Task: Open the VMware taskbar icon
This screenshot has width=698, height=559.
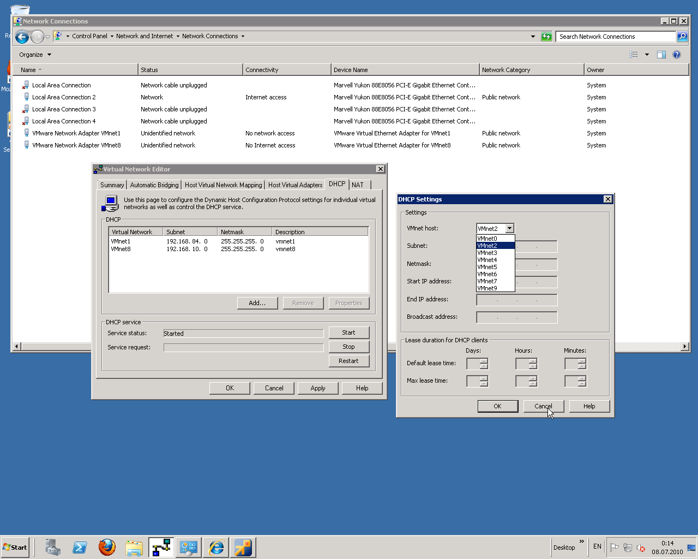Action: [x=243, y=547]
